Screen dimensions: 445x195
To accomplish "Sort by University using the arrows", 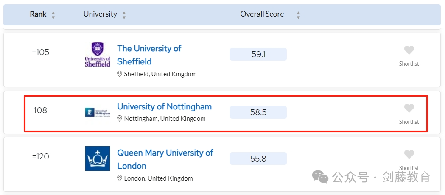I will point(124,15).
